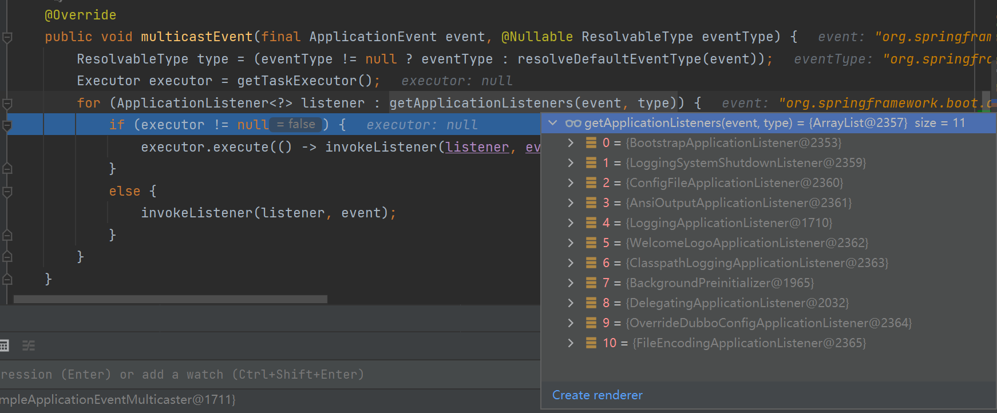The image size is (997, 413).
Task: Click the fold marker on the highlighted if line
Action: click(x=7, y=125)
